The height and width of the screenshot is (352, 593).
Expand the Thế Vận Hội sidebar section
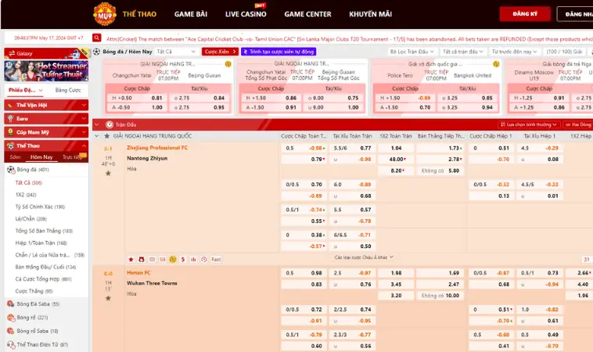45,105
